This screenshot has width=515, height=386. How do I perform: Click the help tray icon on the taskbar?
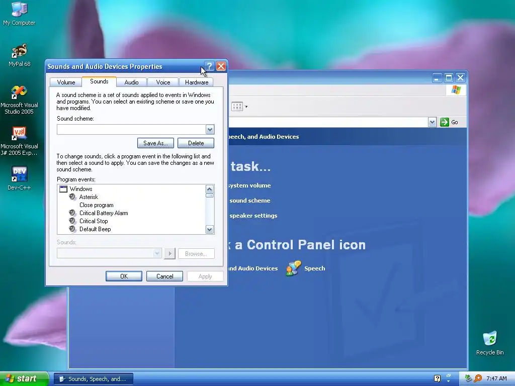coord(437,378)
